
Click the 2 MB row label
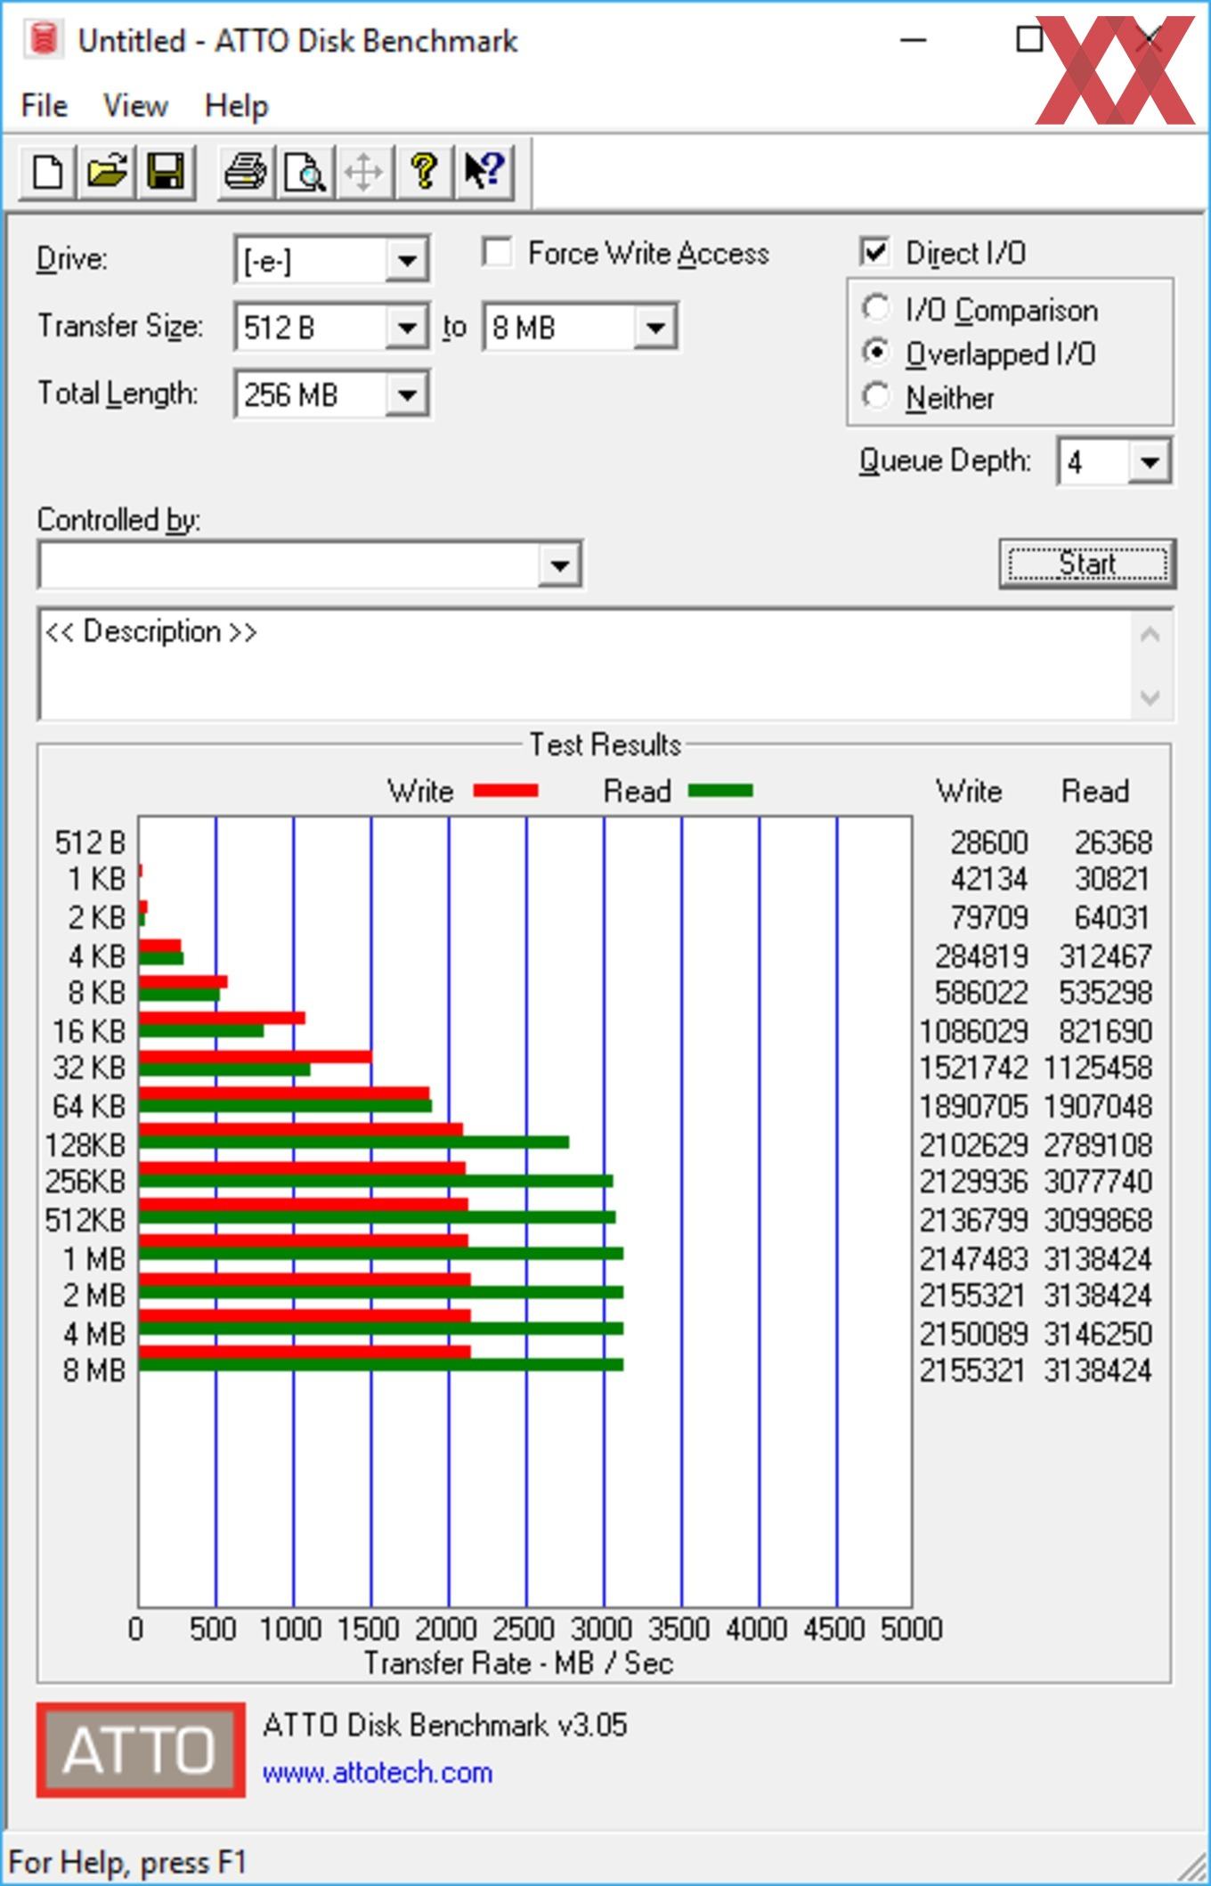pyautogui.click(x=93, y=1295)
